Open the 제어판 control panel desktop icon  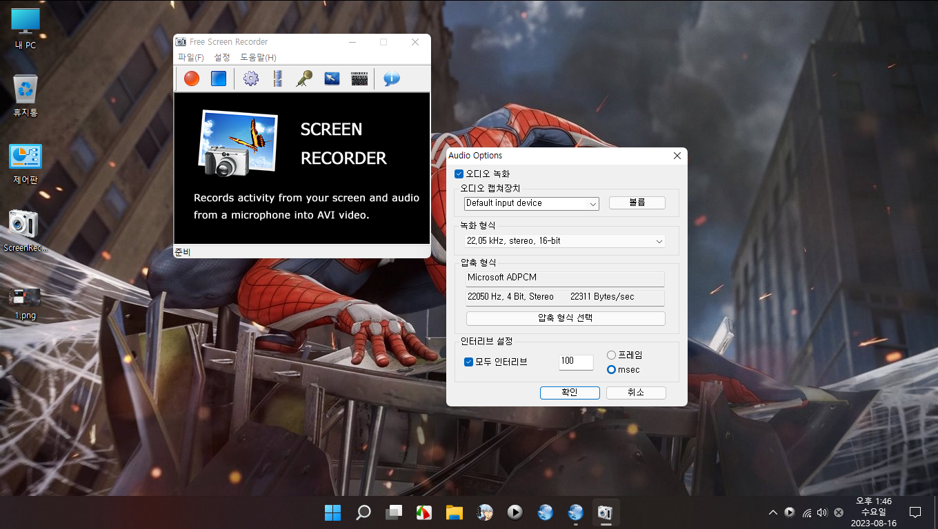point(26,164)
